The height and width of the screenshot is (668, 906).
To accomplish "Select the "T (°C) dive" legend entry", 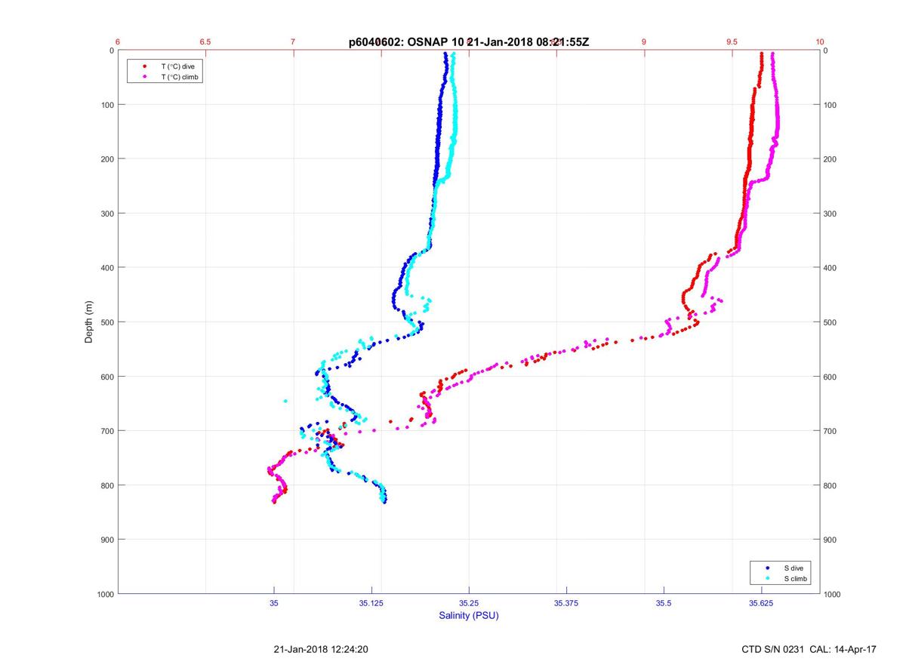I will click(177, 66).
